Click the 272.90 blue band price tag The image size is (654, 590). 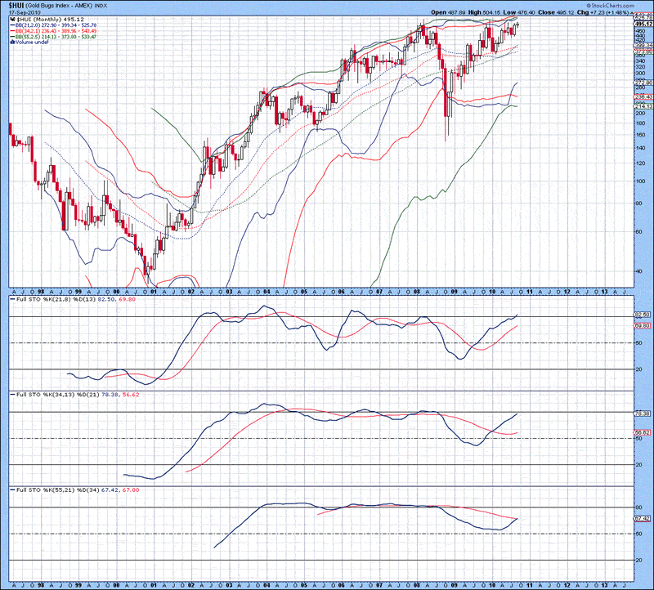pyautogui.click(x=642, y=83)
